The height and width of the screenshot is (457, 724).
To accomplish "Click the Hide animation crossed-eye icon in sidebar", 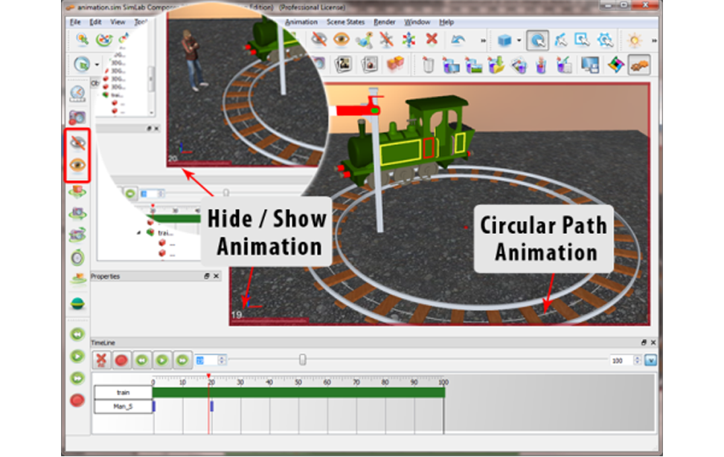I will pyautogui.click(x=77, y=142).
